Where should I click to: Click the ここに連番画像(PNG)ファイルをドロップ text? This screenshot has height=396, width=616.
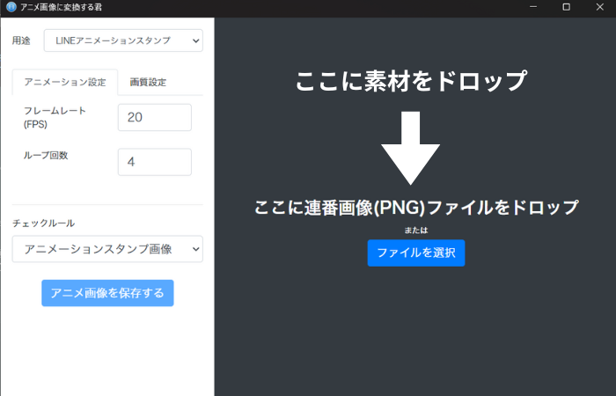coord(416,208)
